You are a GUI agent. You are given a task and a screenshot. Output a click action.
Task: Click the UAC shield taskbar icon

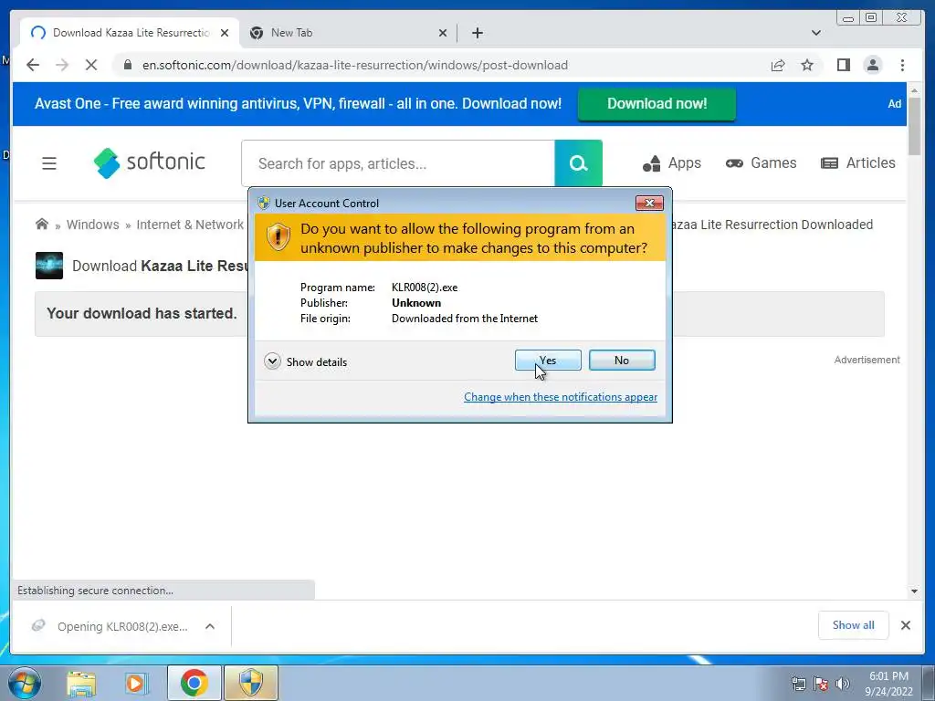[251, 683]
